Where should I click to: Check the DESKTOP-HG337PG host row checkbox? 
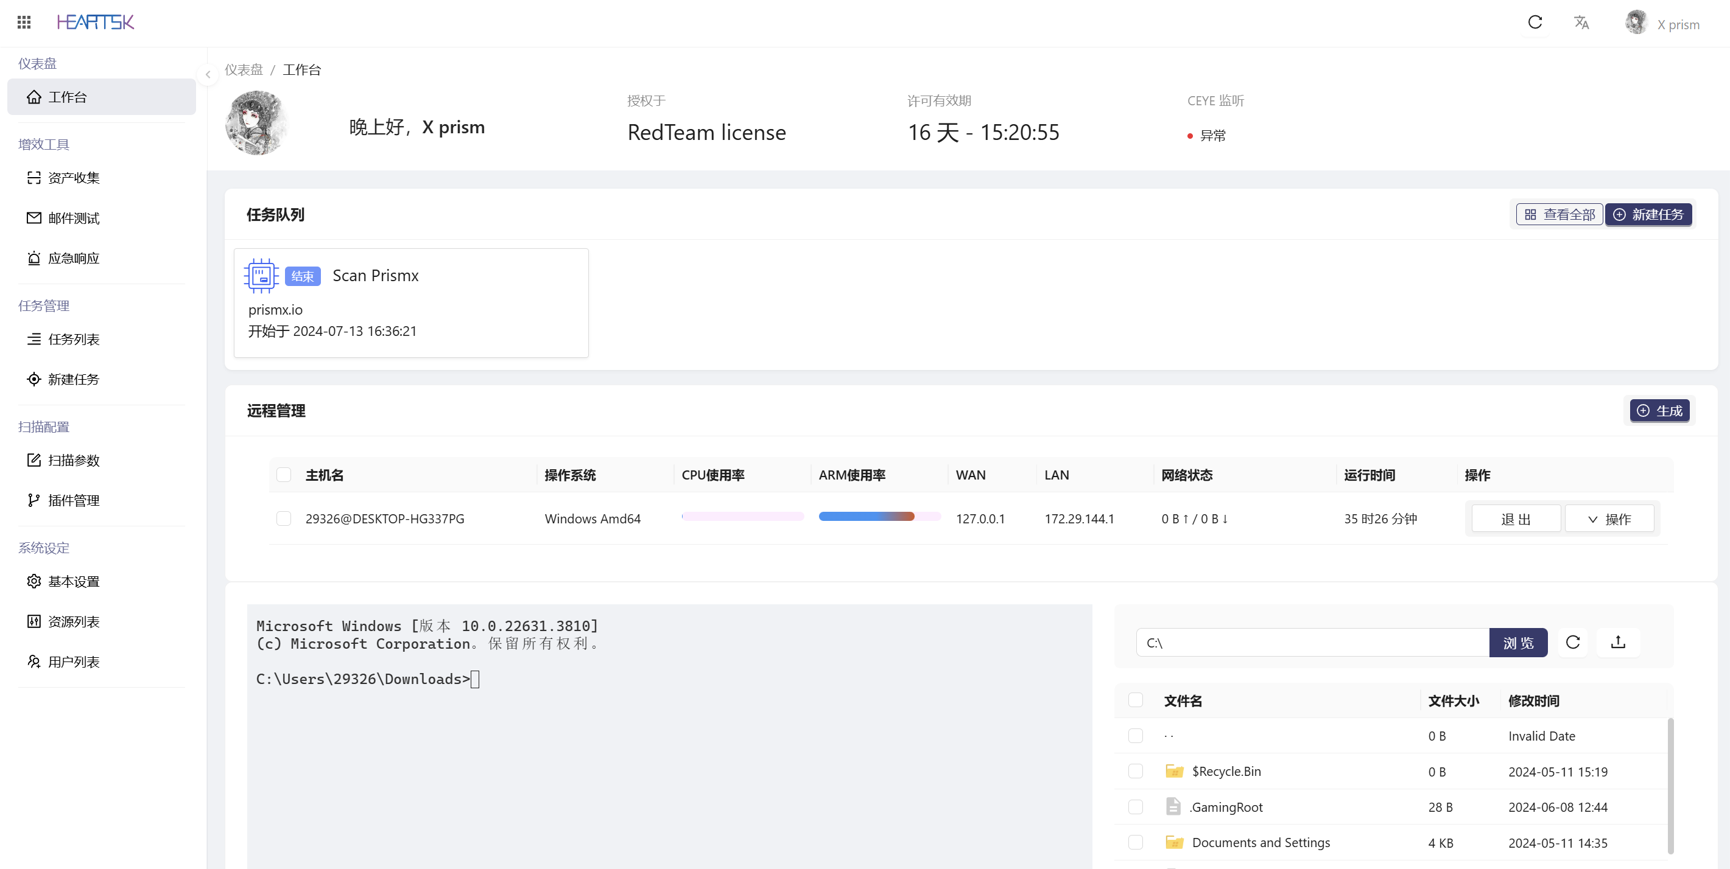tap(283, 518)
